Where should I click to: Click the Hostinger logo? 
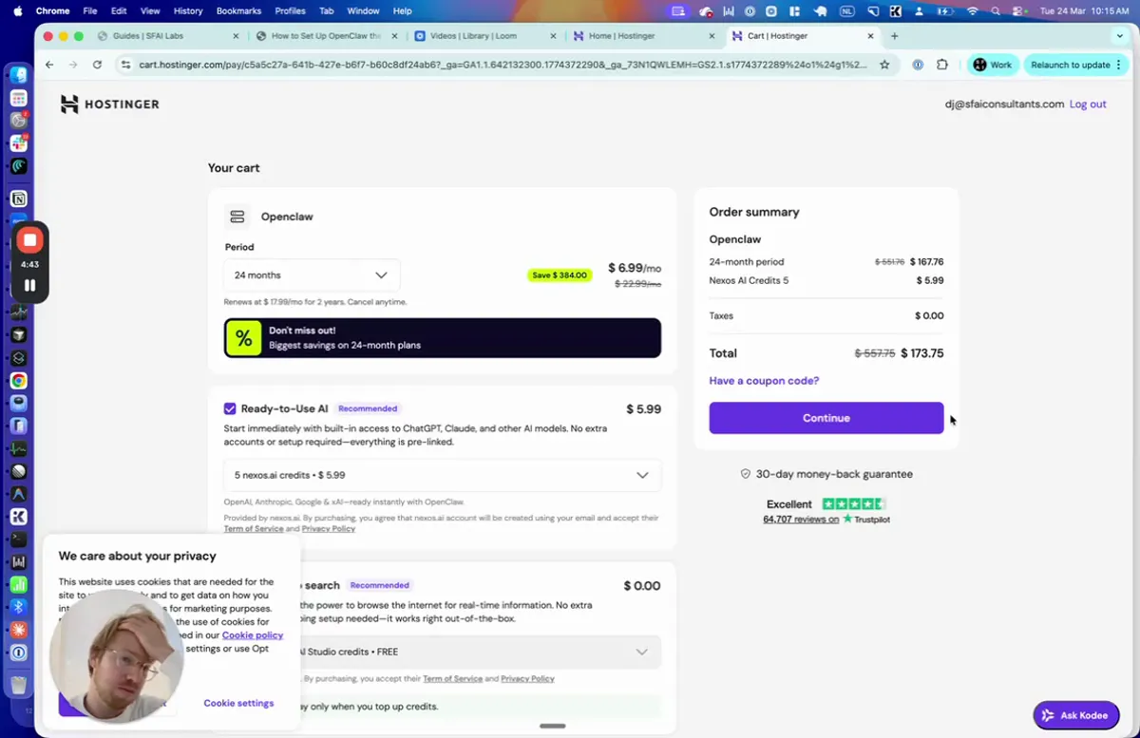click(x=110, y=104)
